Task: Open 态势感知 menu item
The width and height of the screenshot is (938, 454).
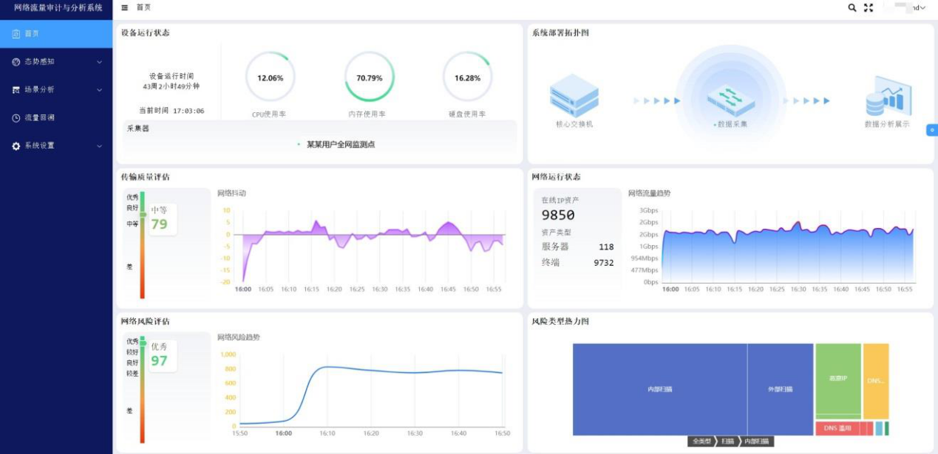Action: click(x=56, y=62)
